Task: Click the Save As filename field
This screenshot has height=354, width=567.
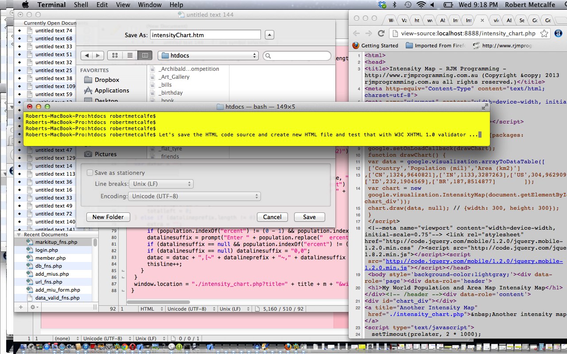Action: click(x=205, y=35)
